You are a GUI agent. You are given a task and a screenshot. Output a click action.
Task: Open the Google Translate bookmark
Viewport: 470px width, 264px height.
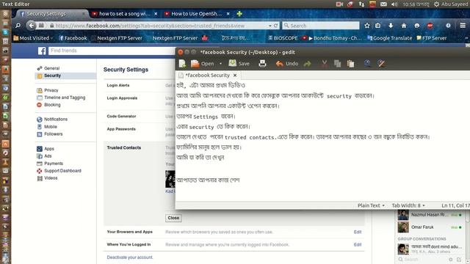tap(390, 38)
